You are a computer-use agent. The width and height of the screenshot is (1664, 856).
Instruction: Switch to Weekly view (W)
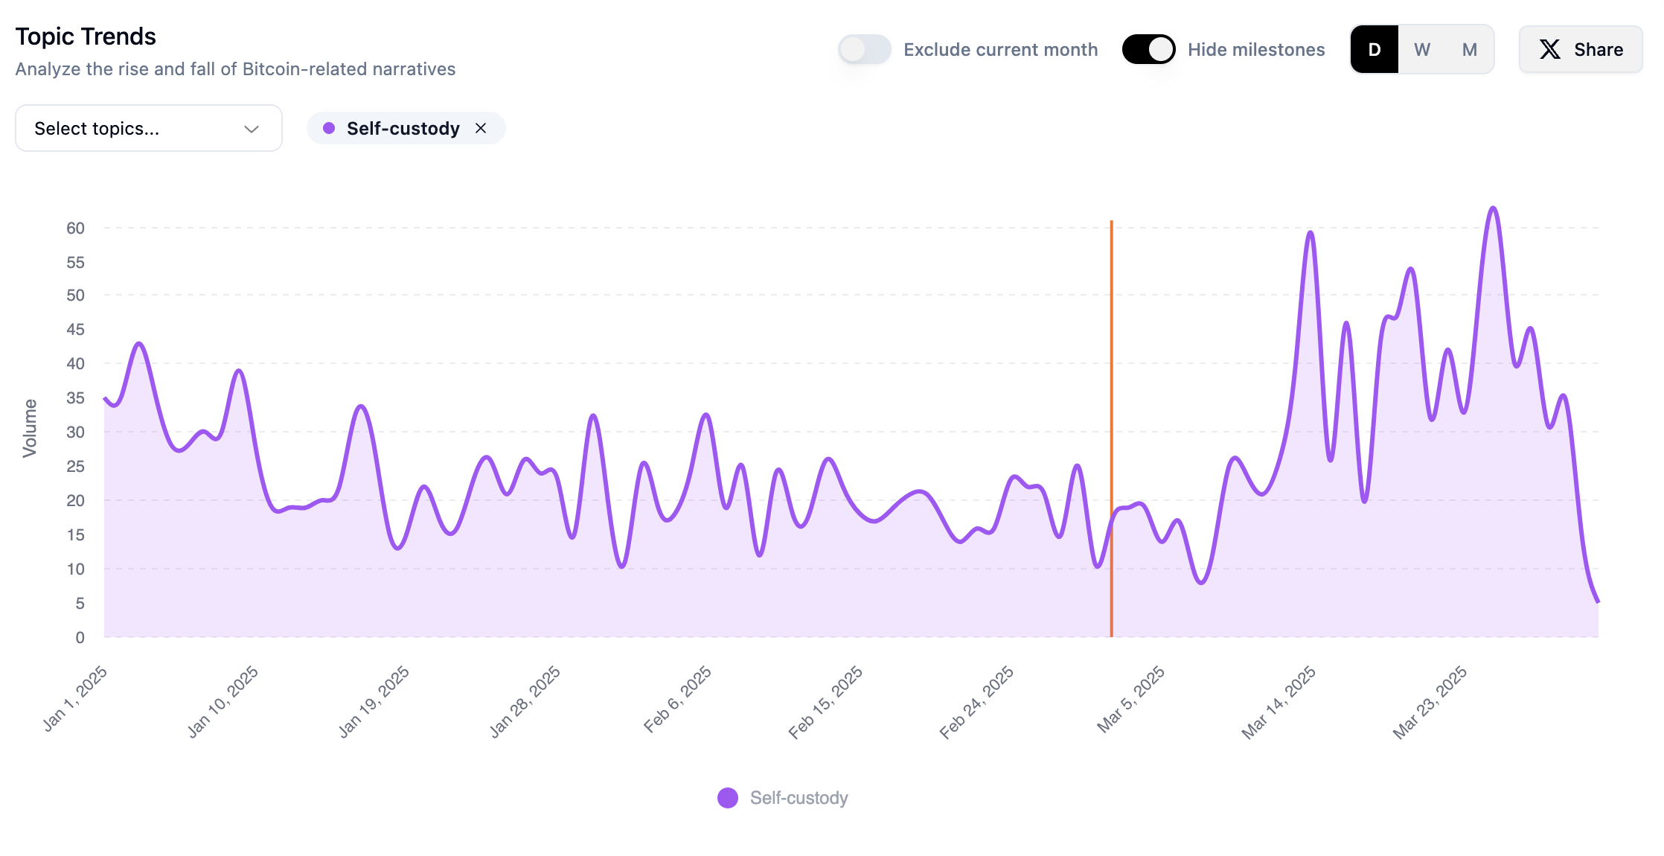tap(1422, 50)
